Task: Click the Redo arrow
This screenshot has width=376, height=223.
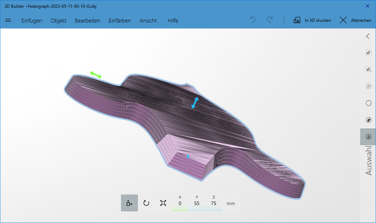Action: pos(269,20)
